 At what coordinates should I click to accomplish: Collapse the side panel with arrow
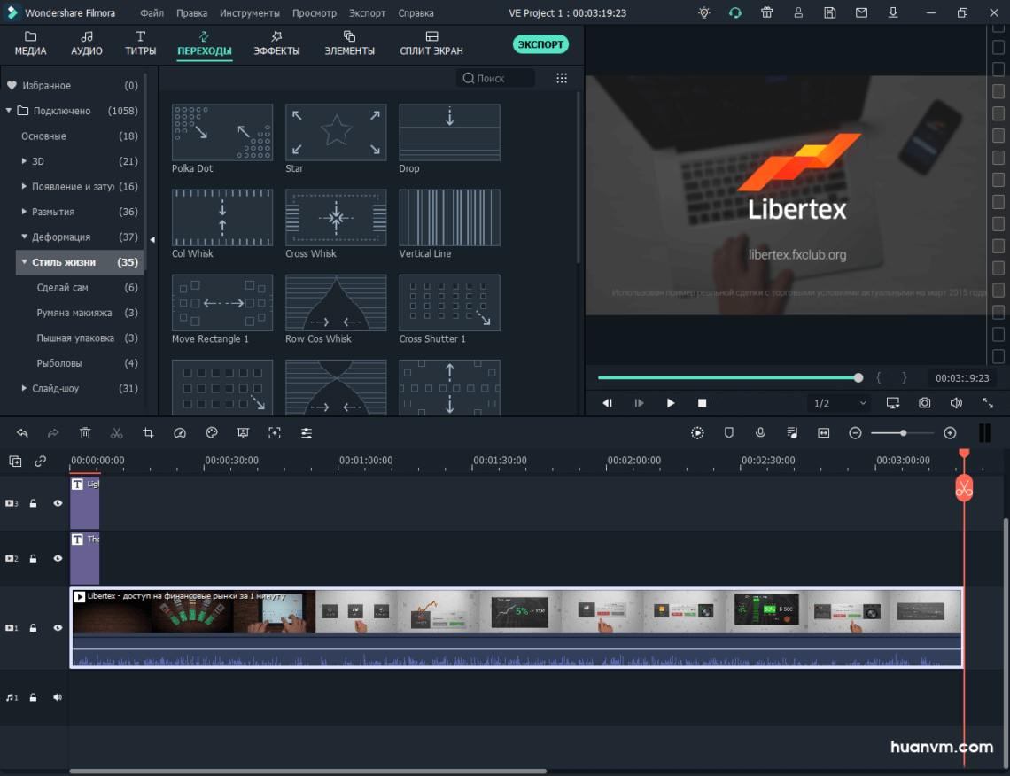152,239
